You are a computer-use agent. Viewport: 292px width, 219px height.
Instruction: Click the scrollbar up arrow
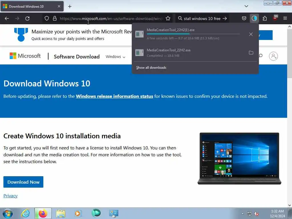click(290, 27)
